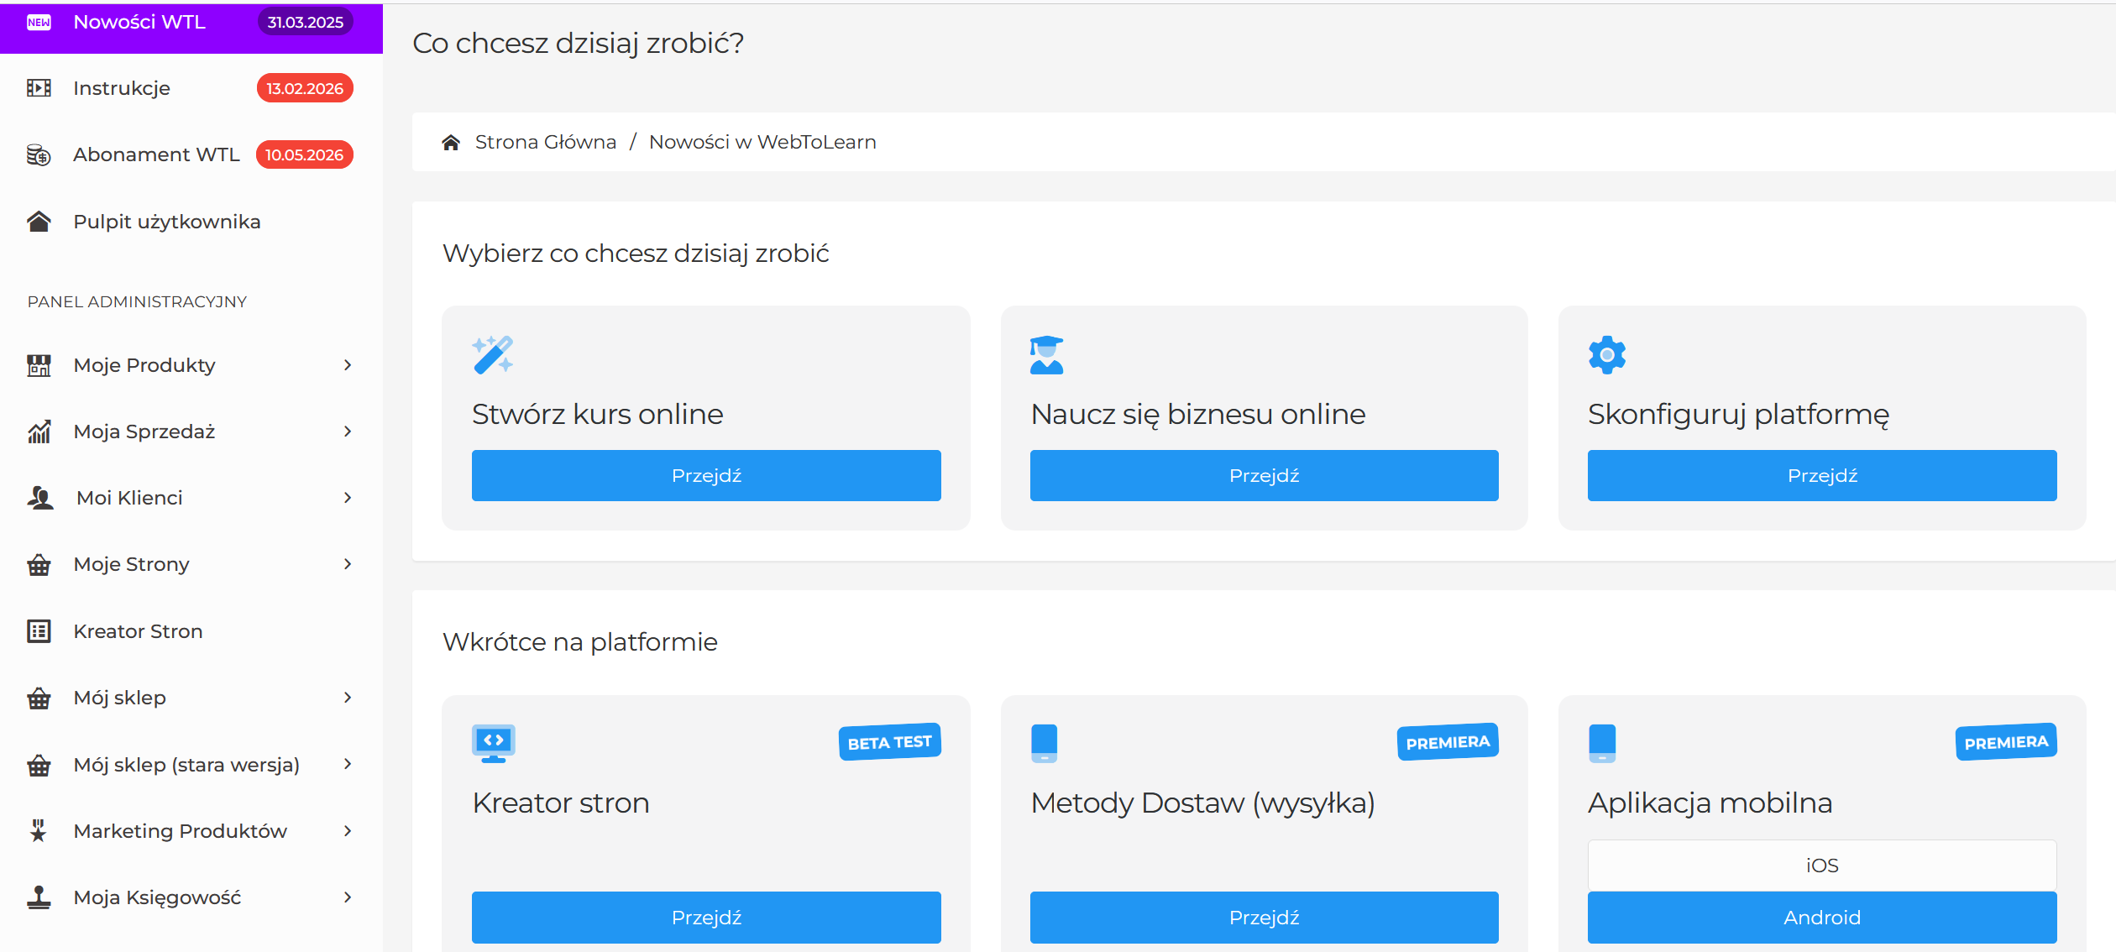Expand the Moi Klienci menu

[x=348, y=497]
